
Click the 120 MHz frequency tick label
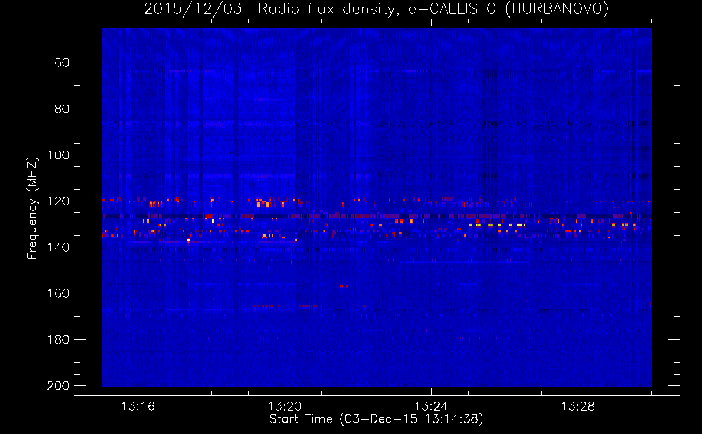pyautogui.click(x=58, y=201)
